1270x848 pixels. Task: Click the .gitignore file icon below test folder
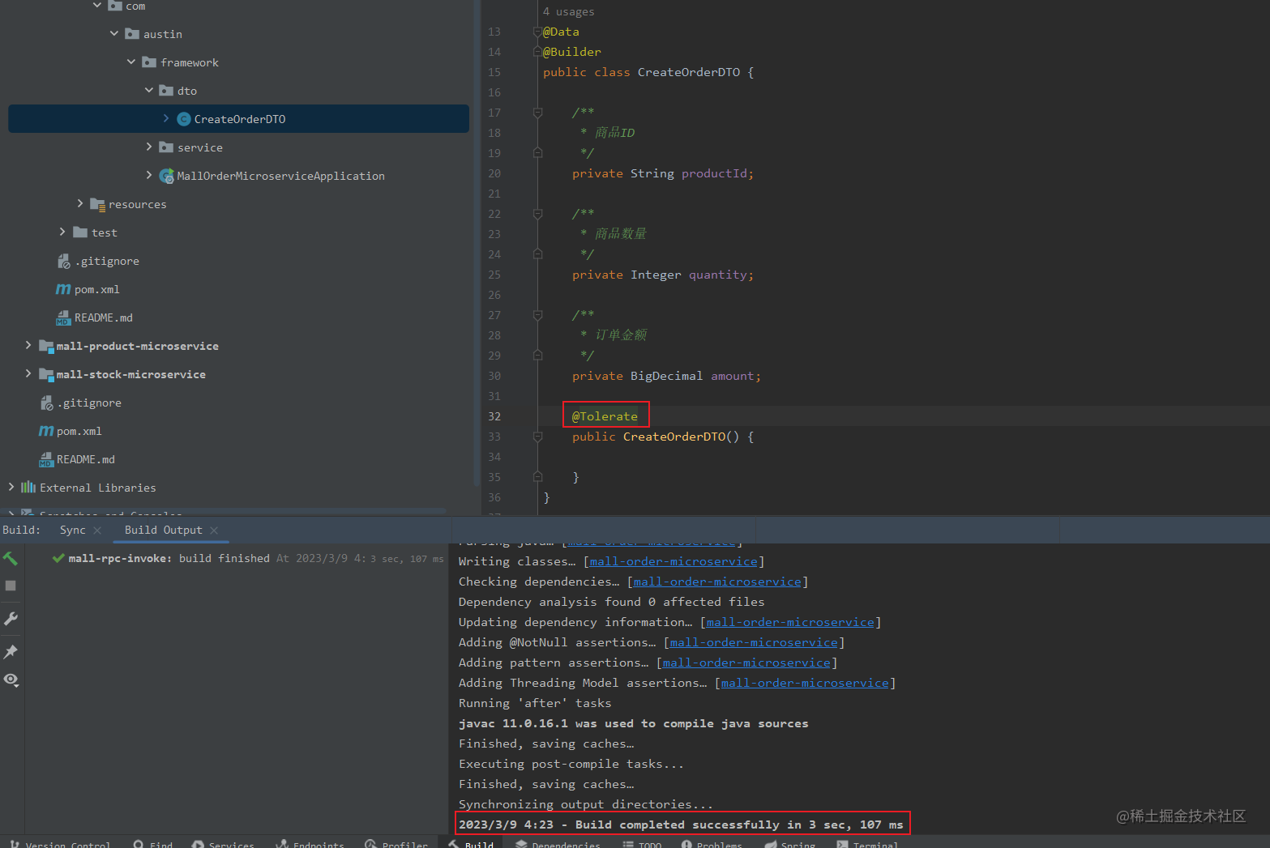pos(63,261)
